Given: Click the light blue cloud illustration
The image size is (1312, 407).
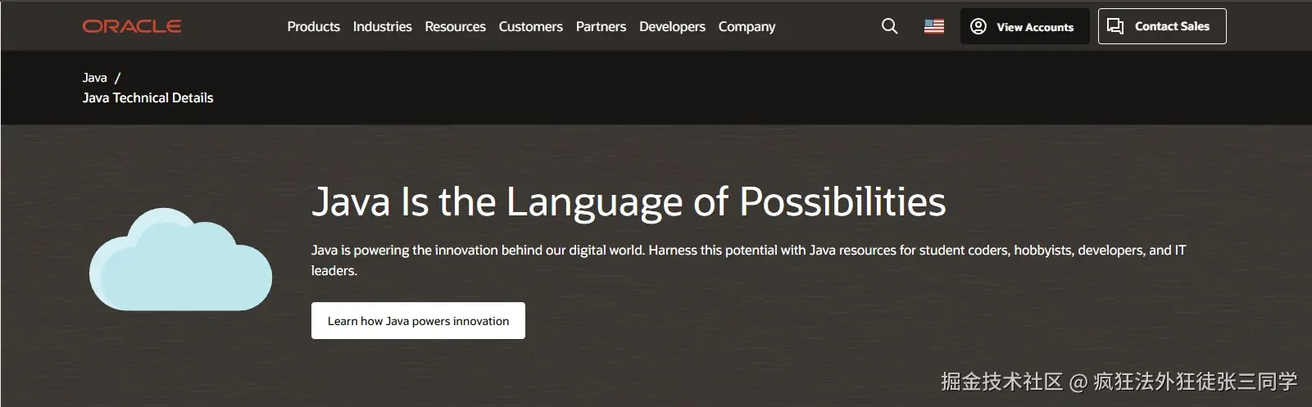Looking at the screenshot, I should click(180, 260).
